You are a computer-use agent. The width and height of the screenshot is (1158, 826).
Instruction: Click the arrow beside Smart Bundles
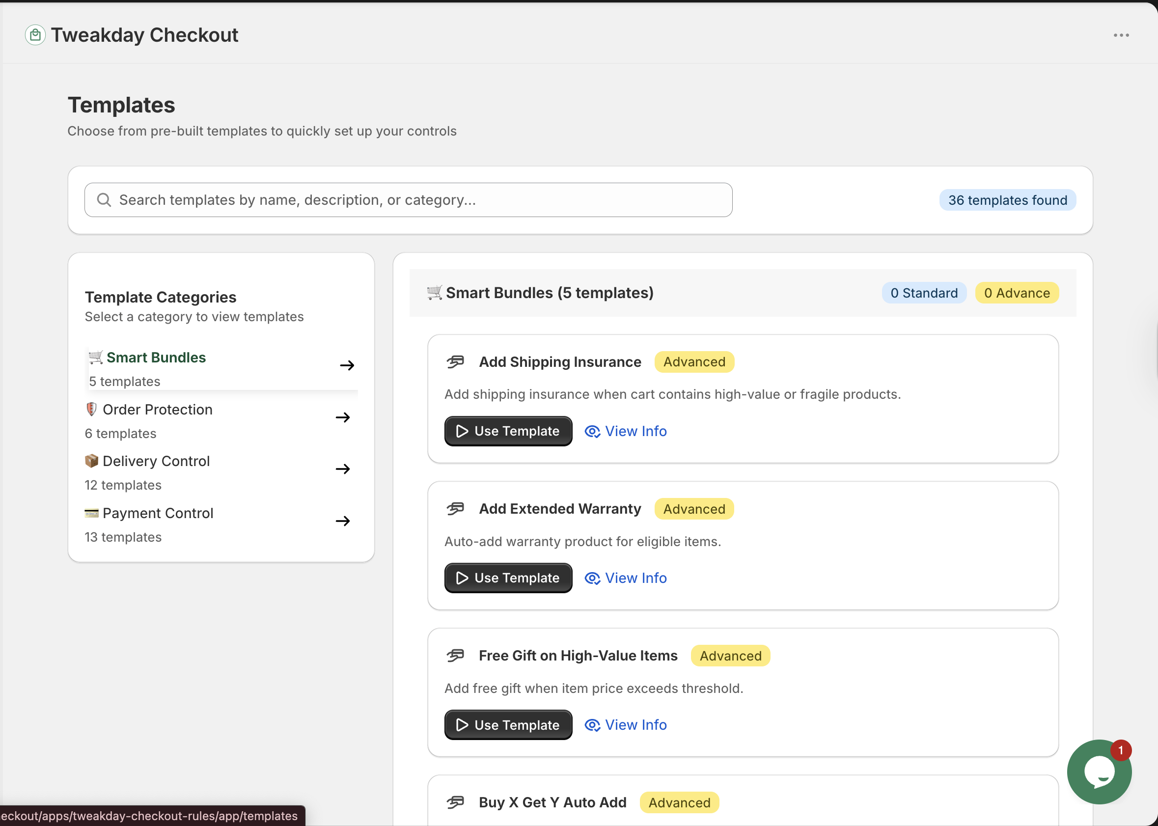[x=347, y=365]
